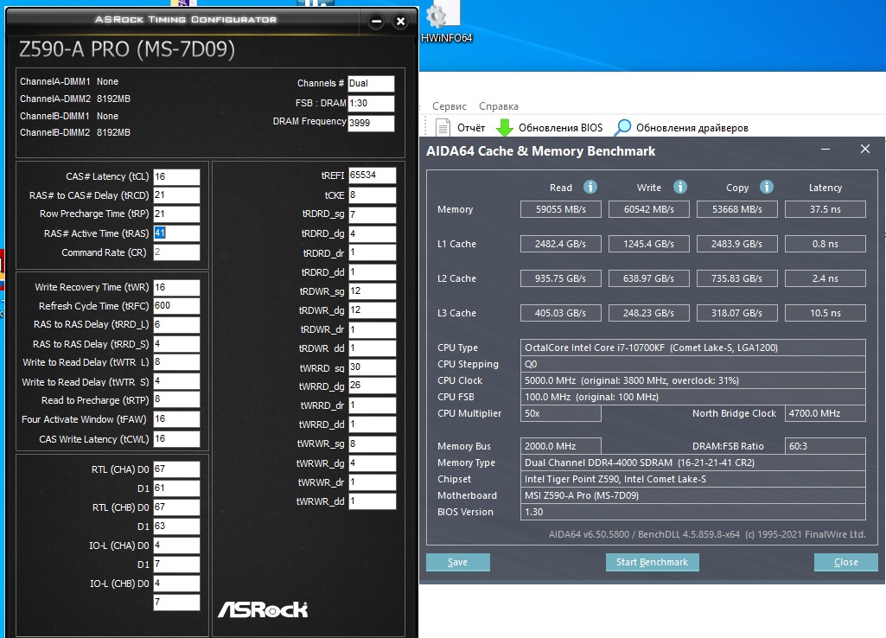The height and width of the screenshot is (638, 886).
Task: Click the L1 Cache Read value 2482.4 GB/s
Action: pos(560,244)
